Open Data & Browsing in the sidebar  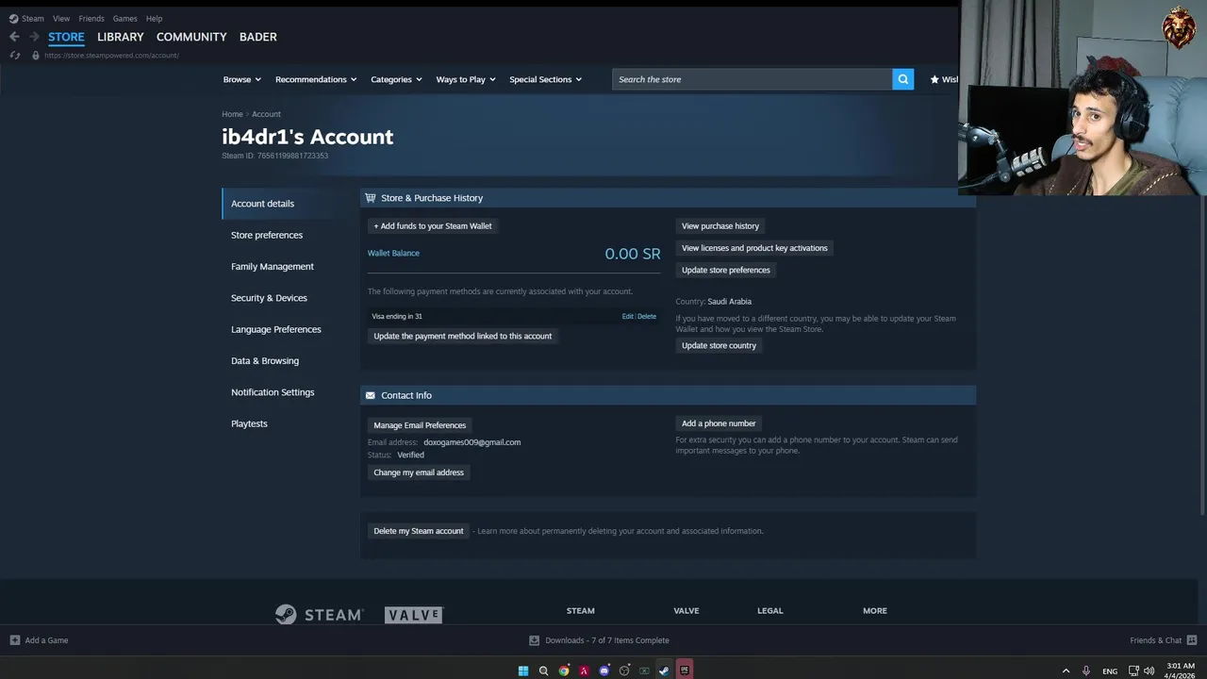coord(265,360)
